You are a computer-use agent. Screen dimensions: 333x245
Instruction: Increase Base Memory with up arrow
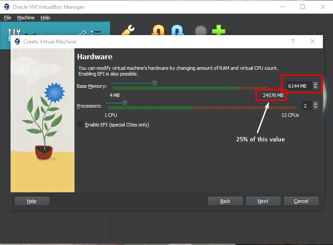pos(315,84)
